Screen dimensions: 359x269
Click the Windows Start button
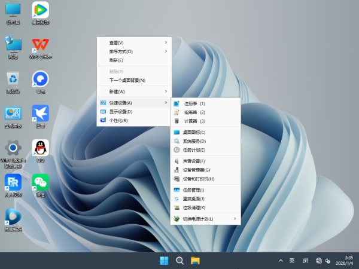click(x=164, y=261)
